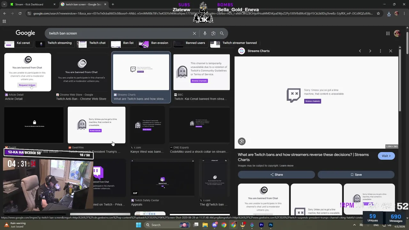This screenshot has width=409, height=230.
Task: Open a new browser tab
Action: click(x=113, y=4)
